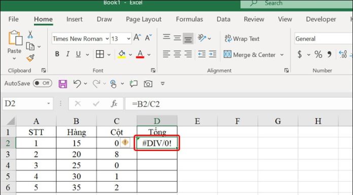This screenshot has width=353, height=195.
Task: Decrease indent
Action: coord(201,54)
